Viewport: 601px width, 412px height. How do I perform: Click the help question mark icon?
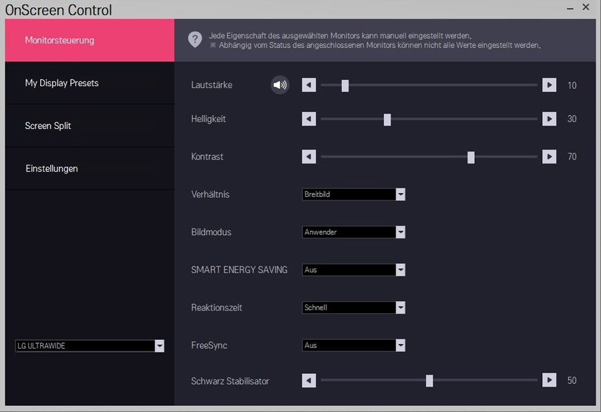pyautogui.click(x=195, y=39)
